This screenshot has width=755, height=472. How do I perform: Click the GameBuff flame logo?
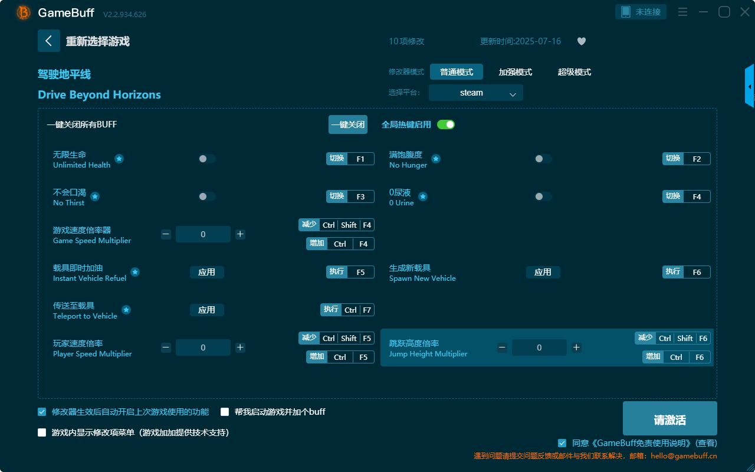[x=22, y=12]
